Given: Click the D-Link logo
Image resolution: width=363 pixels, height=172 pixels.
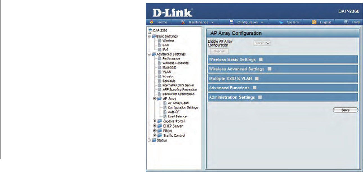Looking at the screenshot, I should pos(173,13).
